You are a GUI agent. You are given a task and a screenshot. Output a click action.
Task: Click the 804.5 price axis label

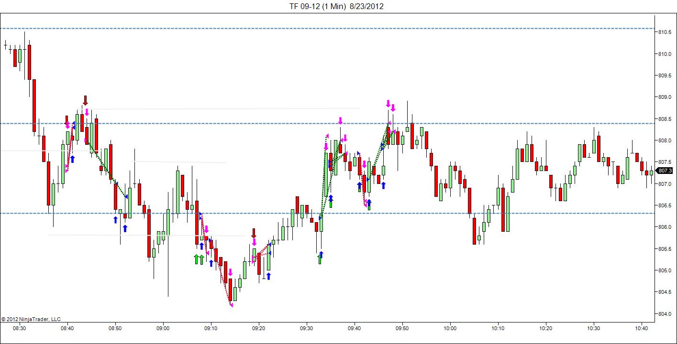pyautogui.click(x=665, y=292)
